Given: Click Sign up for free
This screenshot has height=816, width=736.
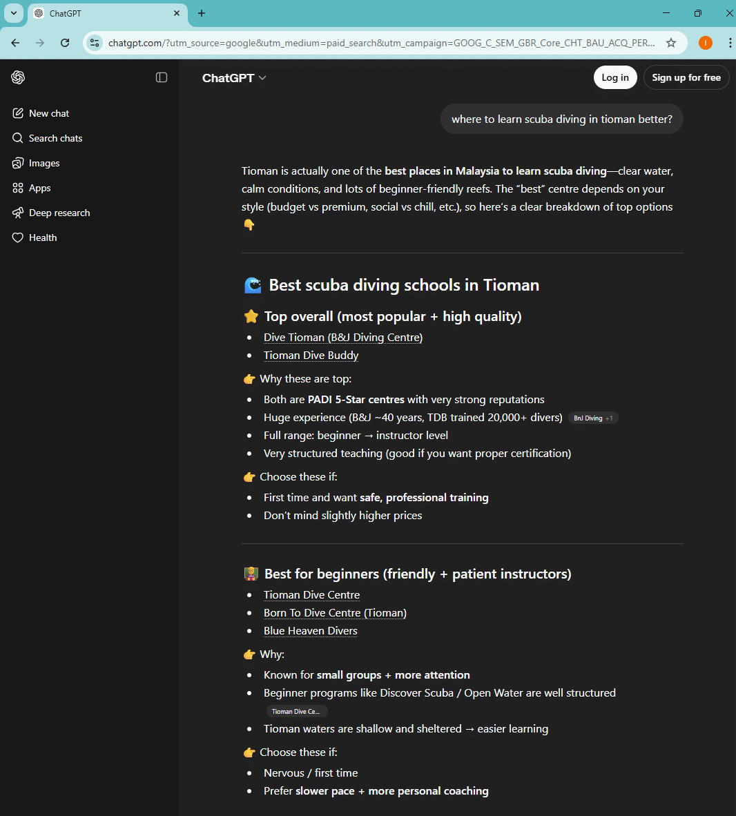Looking at the screenshot, I should pyautogui.click(x=686, y=77).
